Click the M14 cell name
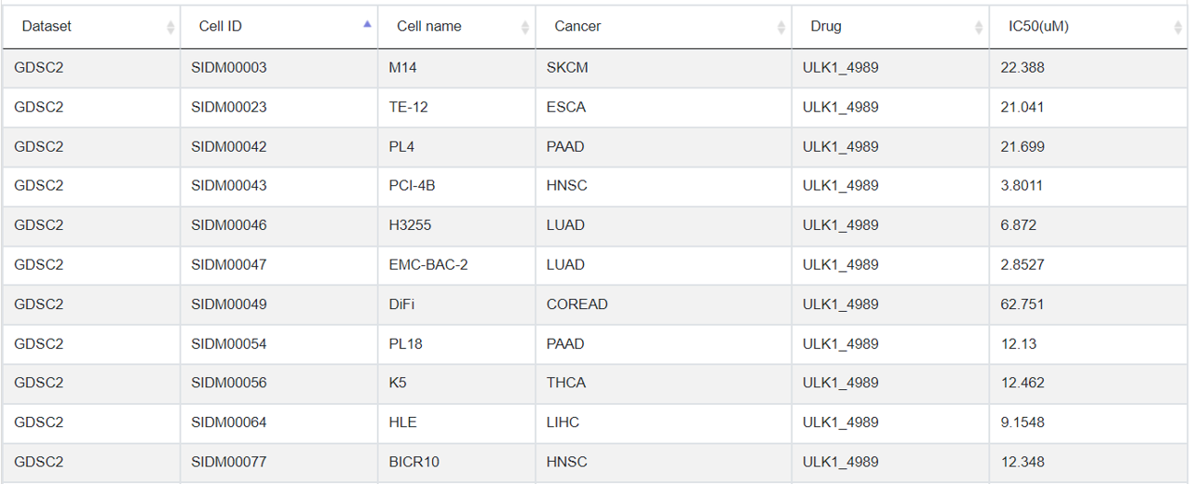 point(403,68)
